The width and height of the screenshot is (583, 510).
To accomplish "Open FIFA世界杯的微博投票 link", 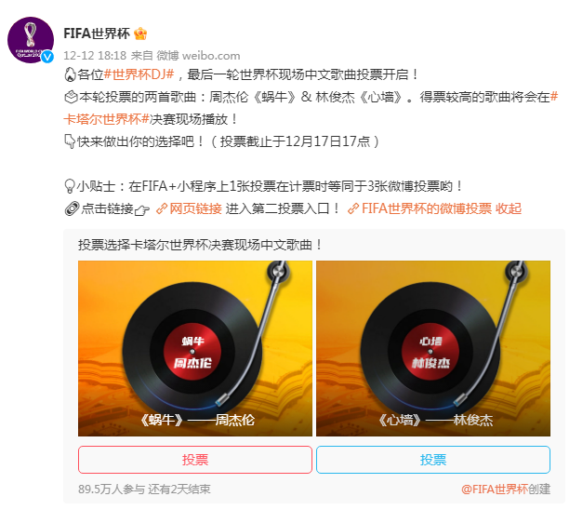I will point(427,208).
